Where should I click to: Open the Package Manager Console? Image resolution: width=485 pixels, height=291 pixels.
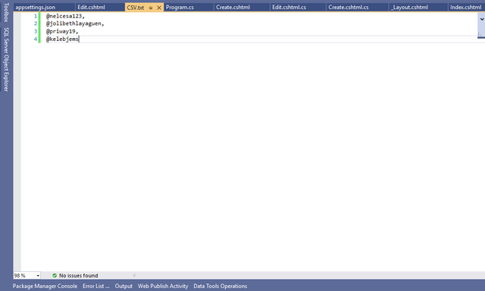(45, 286)
